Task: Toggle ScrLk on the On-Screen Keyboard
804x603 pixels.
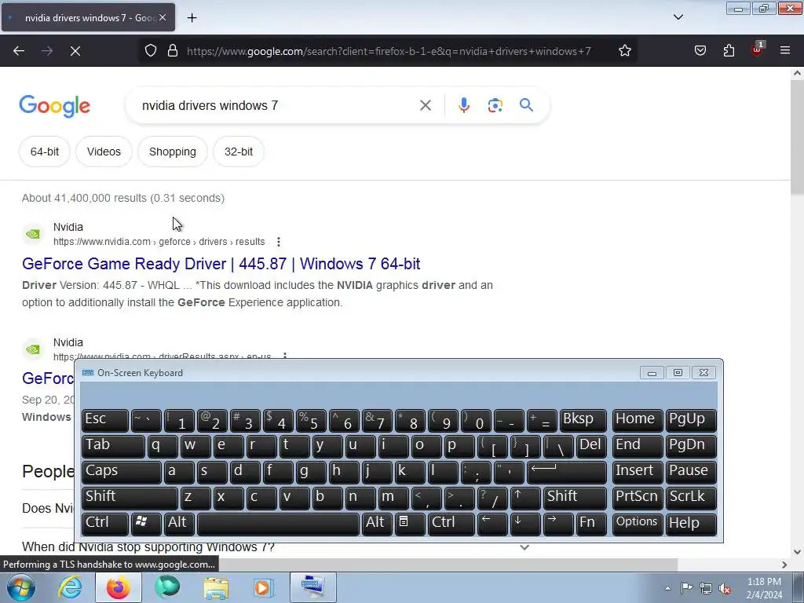Action: pos(691,497)
